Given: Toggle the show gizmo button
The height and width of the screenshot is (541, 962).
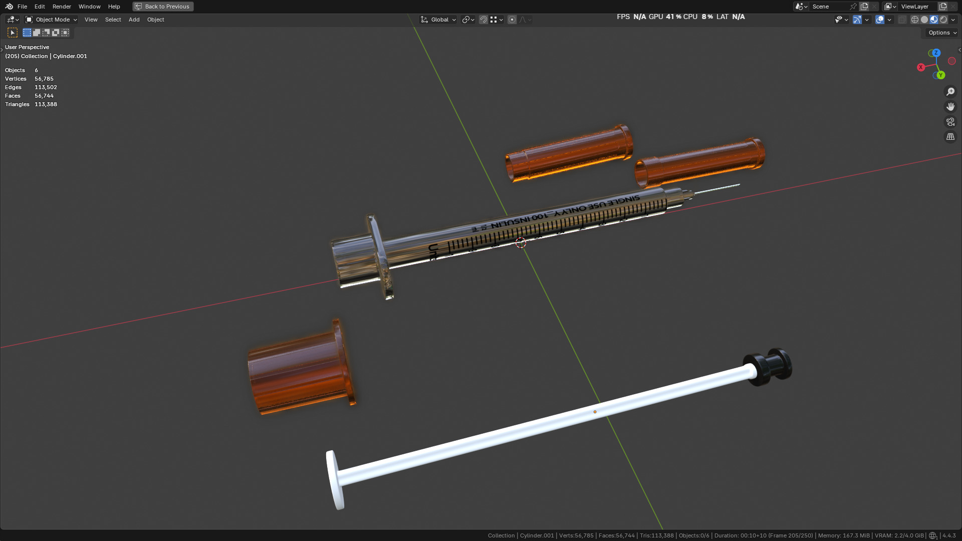Looking at the screenshot, I should pos(857,20).
